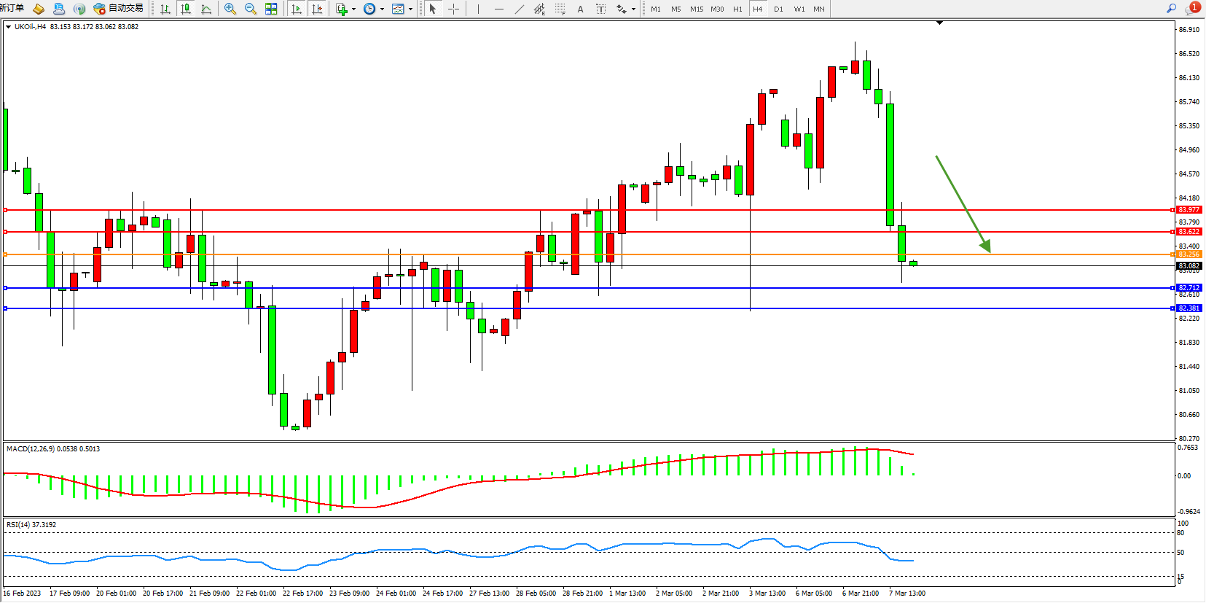
Task: Click the zoom out magnifier icon
Action: [251, 9]
